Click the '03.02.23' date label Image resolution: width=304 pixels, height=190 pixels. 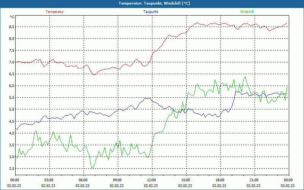click(x=288, y=185)
